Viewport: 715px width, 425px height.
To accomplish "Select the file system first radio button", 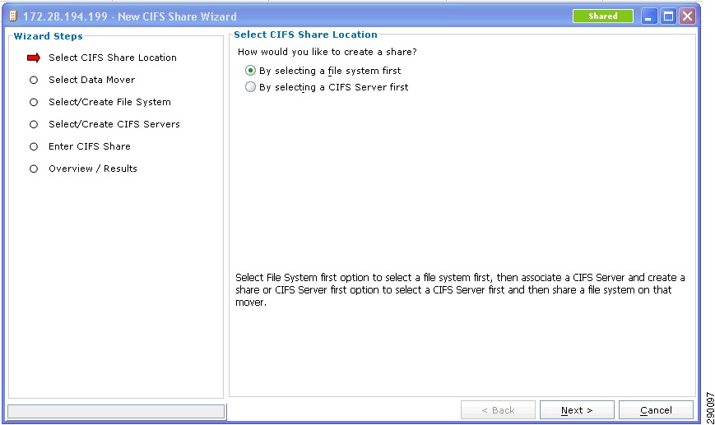I will point(250,71).
